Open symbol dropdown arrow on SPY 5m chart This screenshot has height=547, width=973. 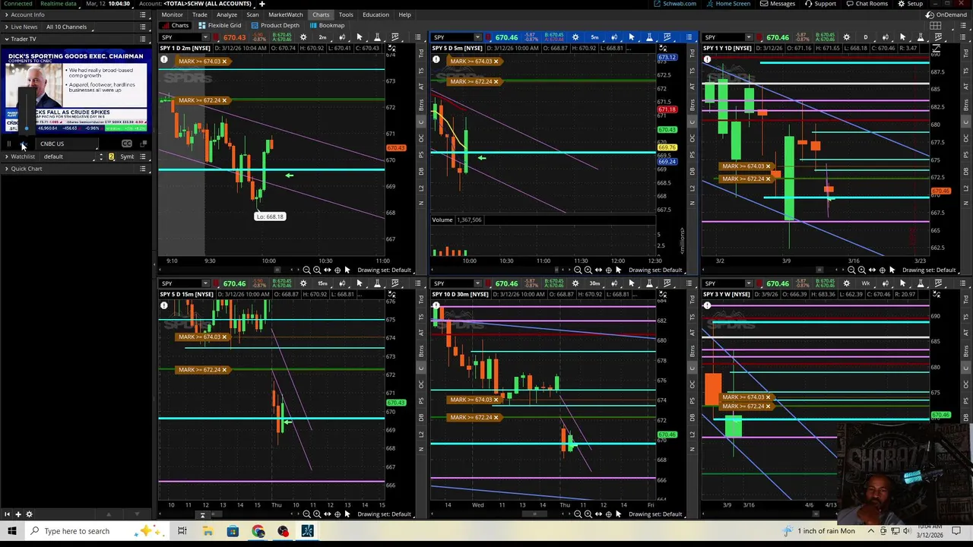coord(477,37)
